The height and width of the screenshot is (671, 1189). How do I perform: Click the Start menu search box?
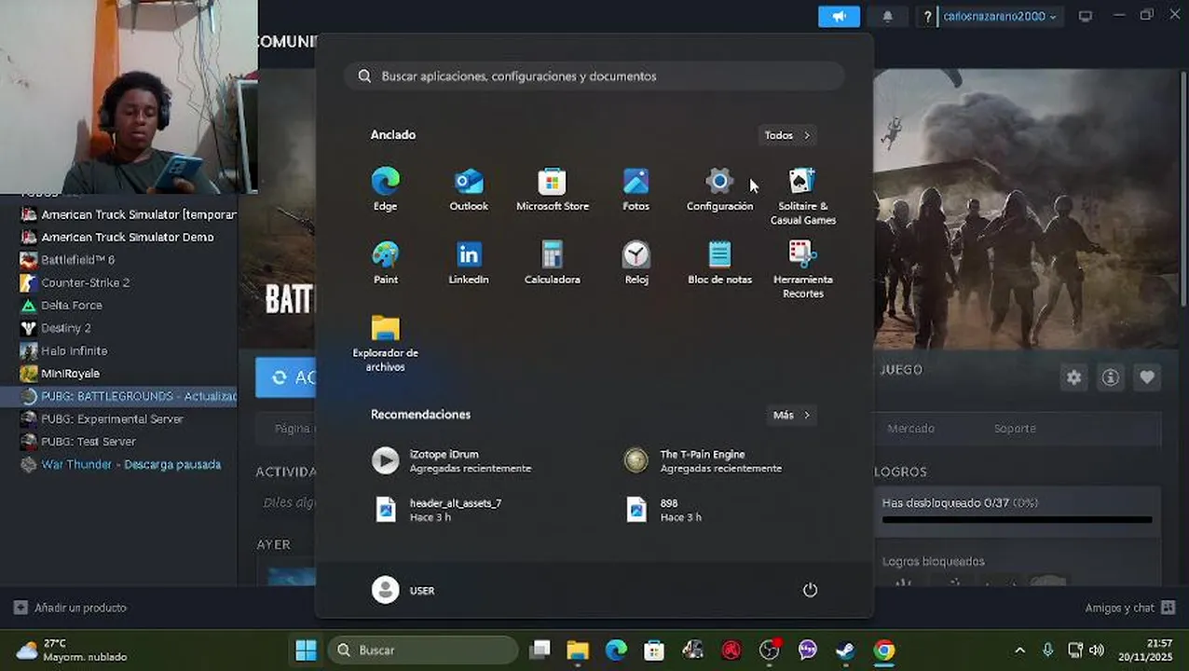[594, 76]
